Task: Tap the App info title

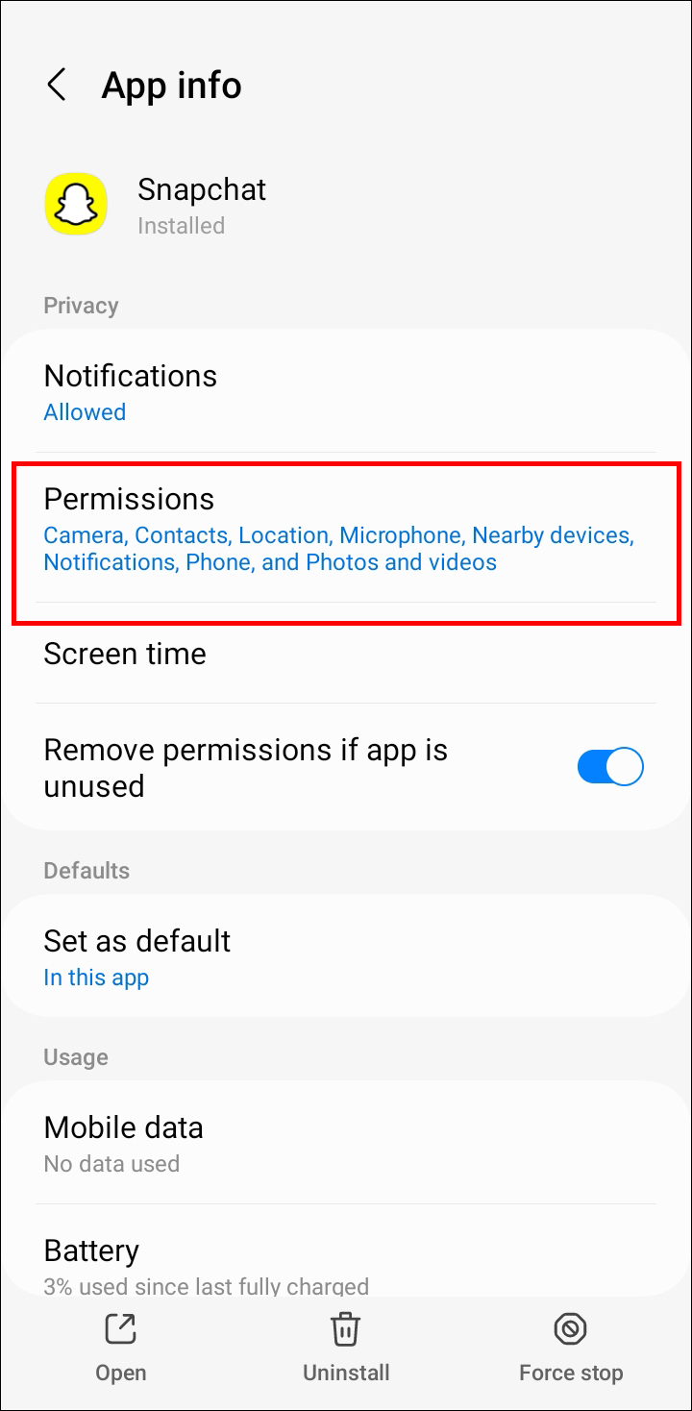Action: coord(172,86)
